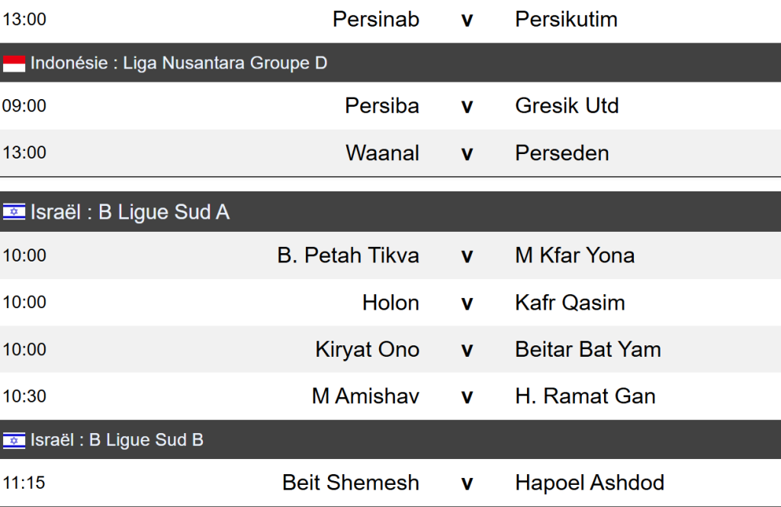Click M Kfar Yona team name
This screenshot has width=781, height=507.
point(575,255)
